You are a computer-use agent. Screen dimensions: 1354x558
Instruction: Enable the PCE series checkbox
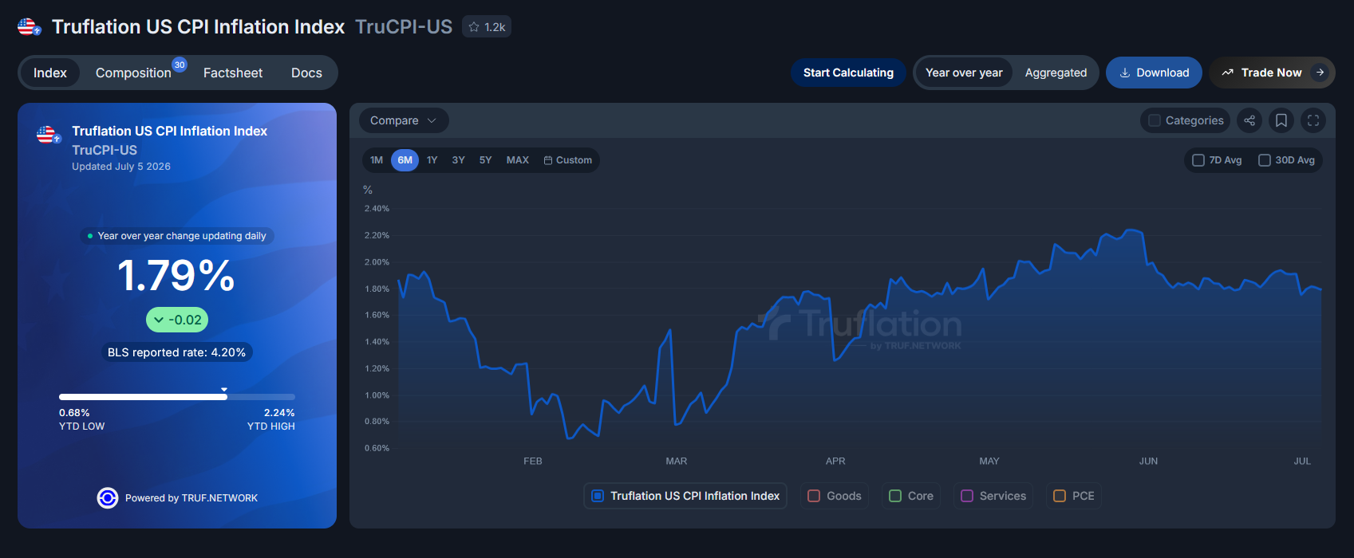[x=1060, y=496]
